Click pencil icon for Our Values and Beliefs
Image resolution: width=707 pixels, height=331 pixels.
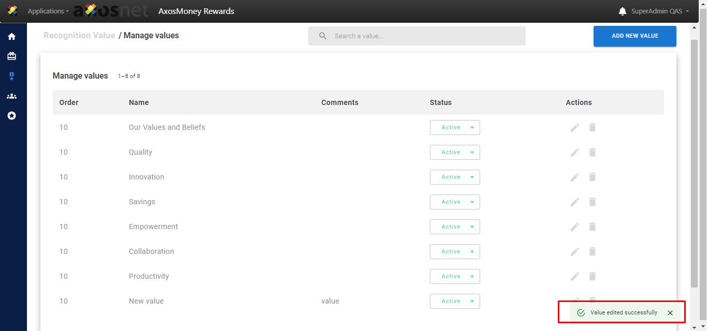pos(574,128)
